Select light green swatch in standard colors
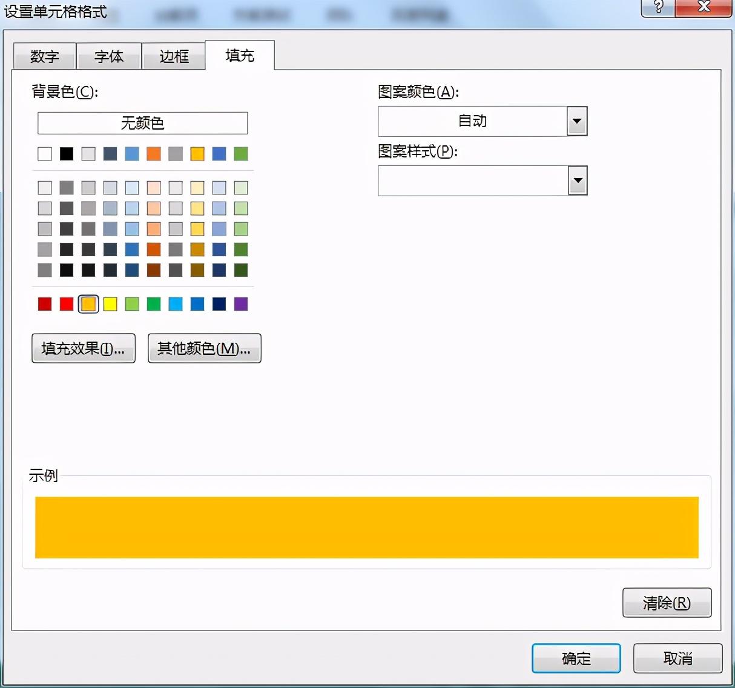The height and width of the screenshot is (688, 735). click(132, 304)
